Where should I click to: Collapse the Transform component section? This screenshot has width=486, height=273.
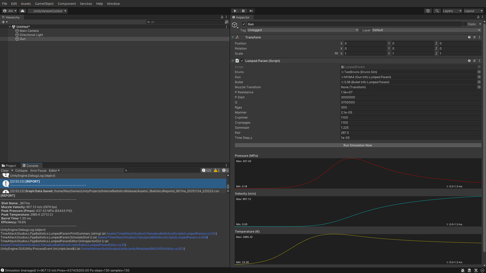pos(233,37)
